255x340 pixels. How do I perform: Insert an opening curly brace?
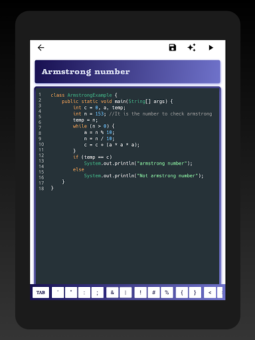pyautogui.click(x=182, y=292)
